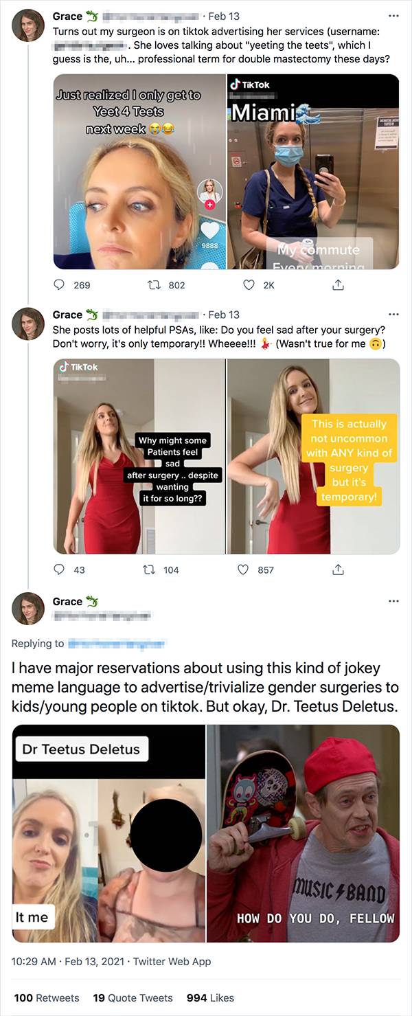This screenshot has width=412, height=1016.
Task: Retweet the first tweet with 802 retweets
Action: (x=154, y=285)
